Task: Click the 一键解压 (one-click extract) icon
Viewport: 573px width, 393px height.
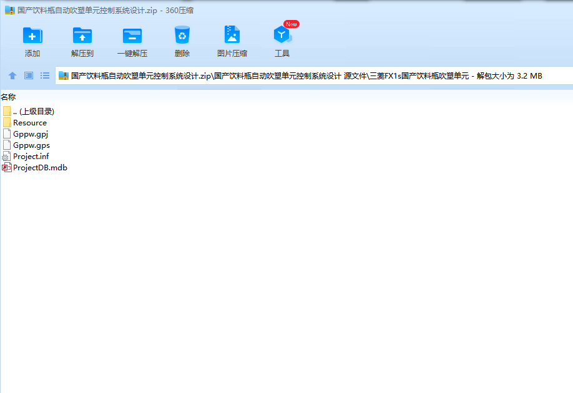Action: coord(132,36)
